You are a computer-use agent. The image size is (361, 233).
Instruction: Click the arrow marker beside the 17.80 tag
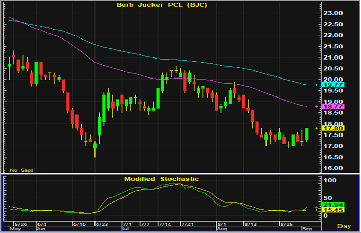tap(315, 128)
